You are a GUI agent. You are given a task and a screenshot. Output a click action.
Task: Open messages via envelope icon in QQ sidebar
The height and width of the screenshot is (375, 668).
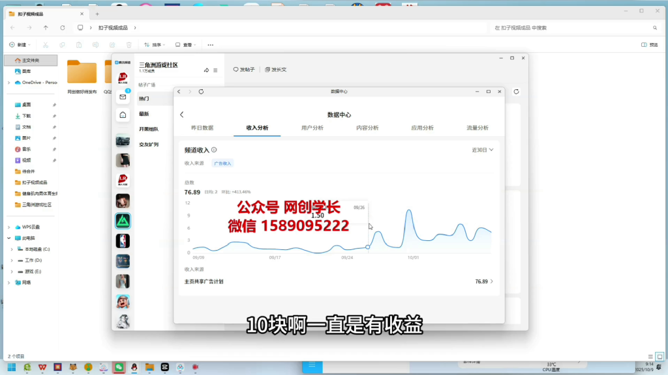click(x=123, y=96)
